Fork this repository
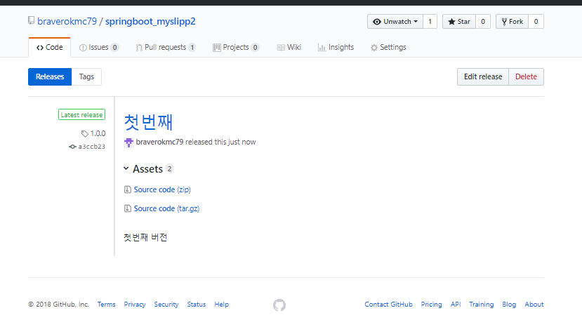582x334 pixels. tap(512, 22)
